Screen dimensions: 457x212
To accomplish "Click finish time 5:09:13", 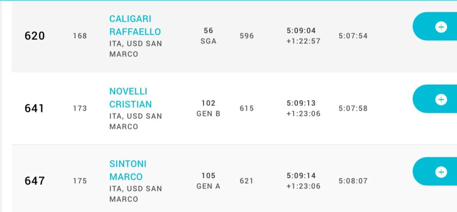I will tap(301, 103).
